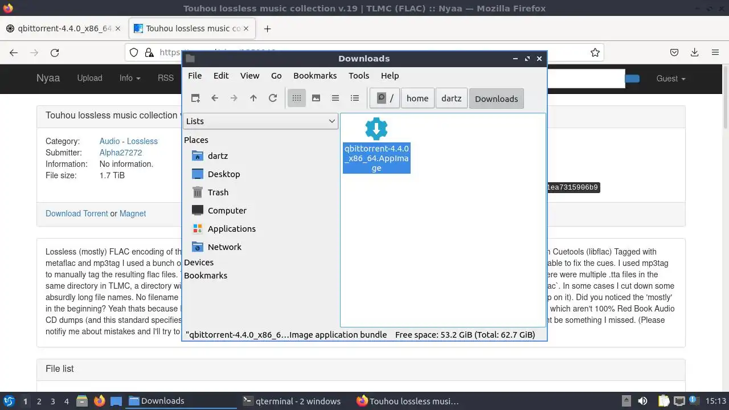Viewport: 729px width, 410px height.
Task: Reload the Downloads folder view
Action: coord(273,98)
